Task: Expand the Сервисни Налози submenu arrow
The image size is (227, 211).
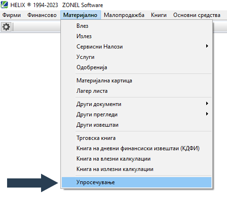Action: (x=207, y=46)
